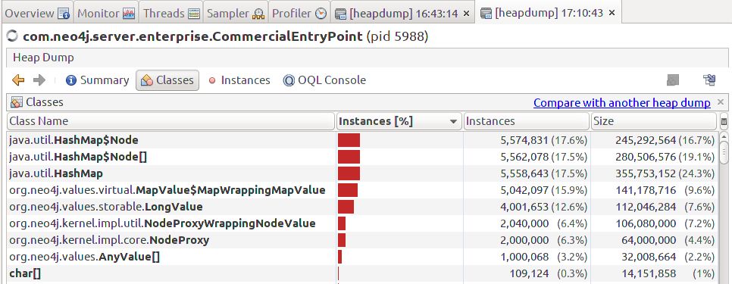
Task: Toggle sort arrow in Instances [%] header
Action: pos(453,122)
